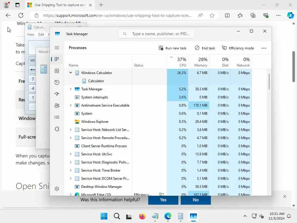The image size is (297, 223).
Task: Open Edge tab actions menu icon
Action: point(17,5)
